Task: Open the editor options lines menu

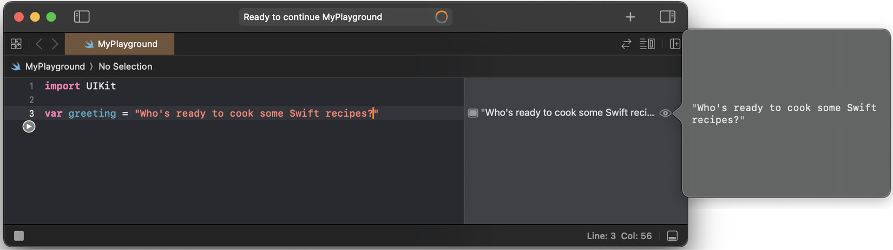Action: (x=647, y=44)
